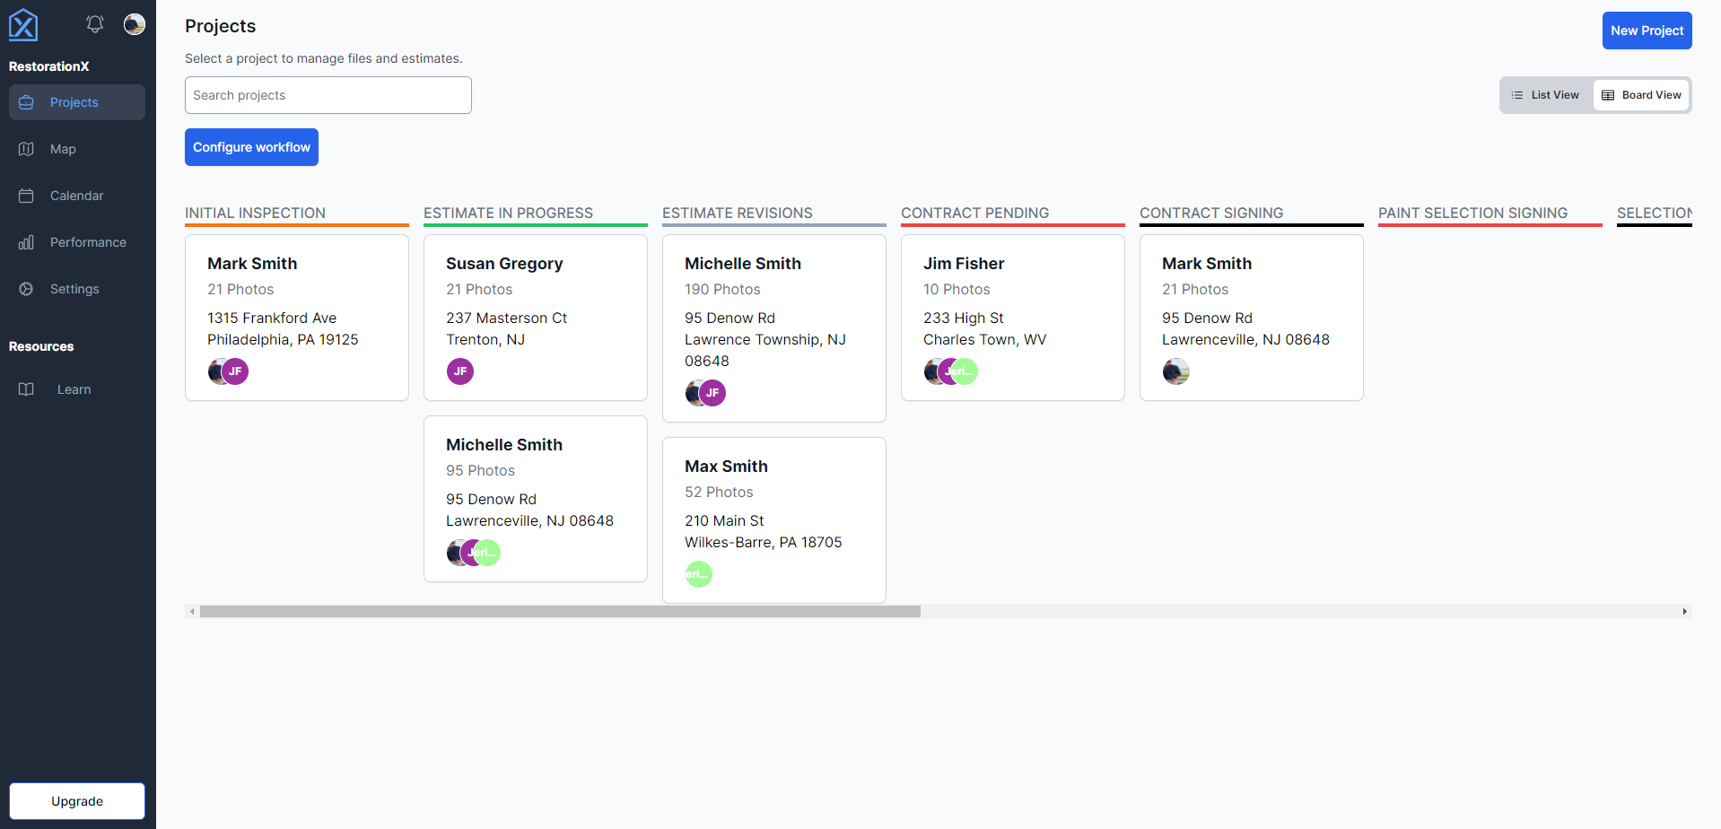The image size is (1721, 829).
Task: Click the Learn book icon
Action: (x=26, y=389)
